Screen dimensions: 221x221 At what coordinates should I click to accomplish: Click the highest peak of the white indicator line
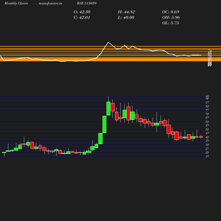coord(109,42)
